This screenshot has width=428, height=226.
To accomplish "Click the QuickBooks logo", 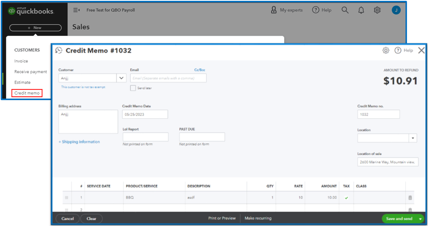I will [31, 11].
